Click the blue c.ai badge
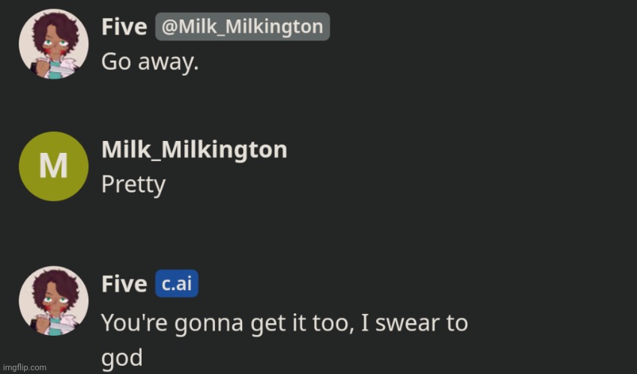 tap(177, 284)
